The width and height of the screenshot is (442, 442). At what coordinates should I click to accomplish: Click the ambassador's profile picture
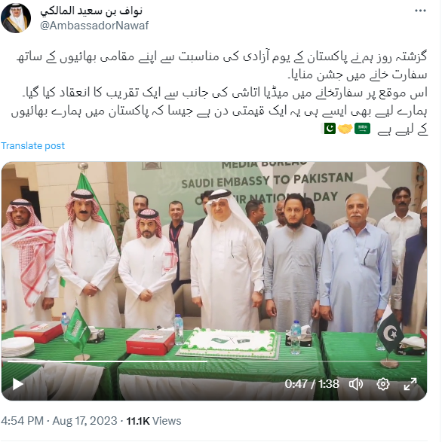click(x=16, y=18)
